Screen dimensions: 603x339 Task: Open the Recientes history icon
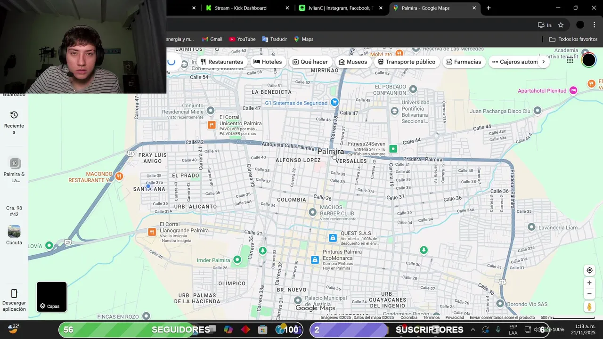click(x=14, y=115)
